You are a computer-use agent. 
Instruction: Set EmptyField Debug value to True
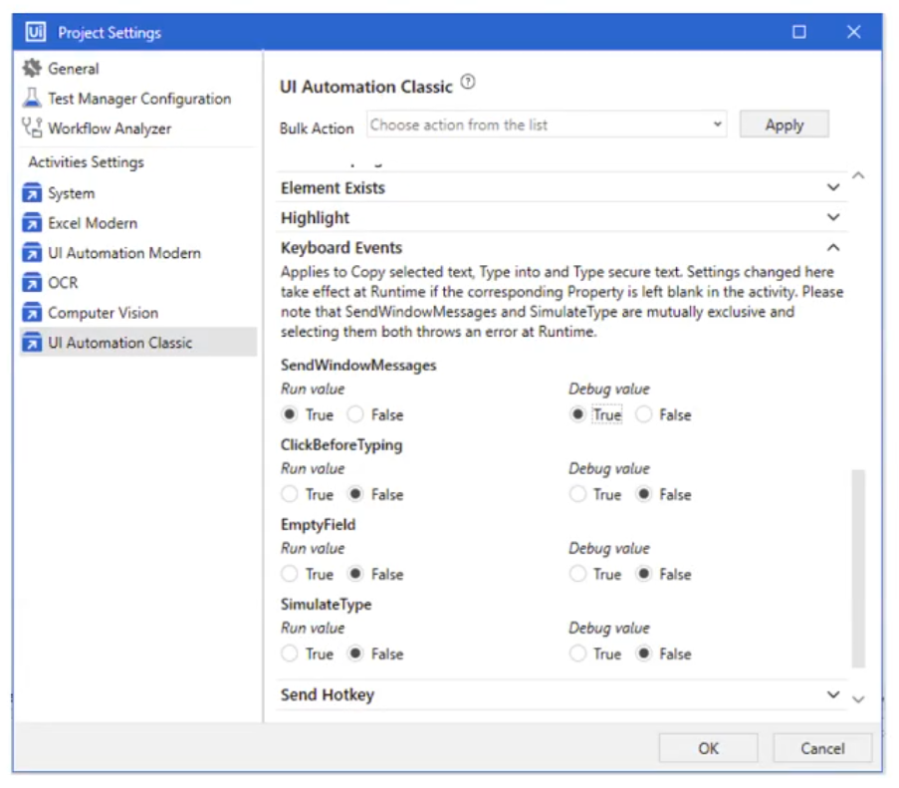tap(577, 574)
